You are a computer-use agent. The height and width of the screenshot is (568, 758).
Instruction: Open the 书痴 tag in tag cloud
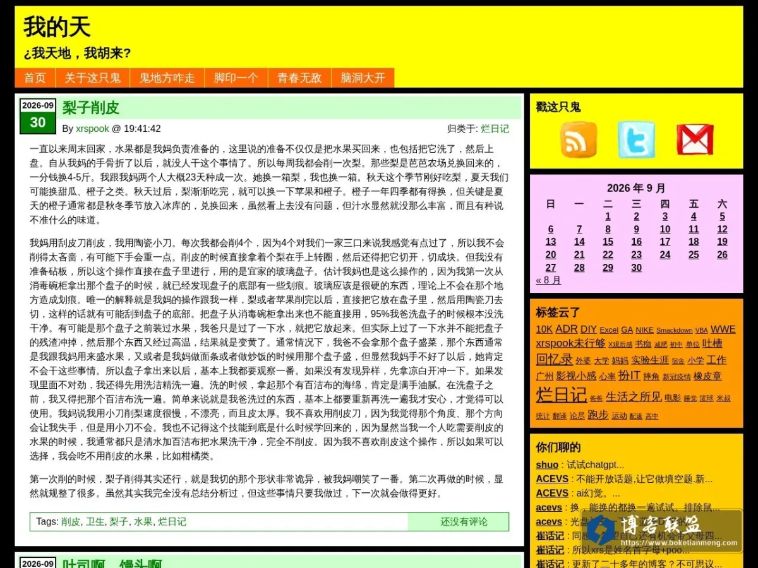pos(643,345)
